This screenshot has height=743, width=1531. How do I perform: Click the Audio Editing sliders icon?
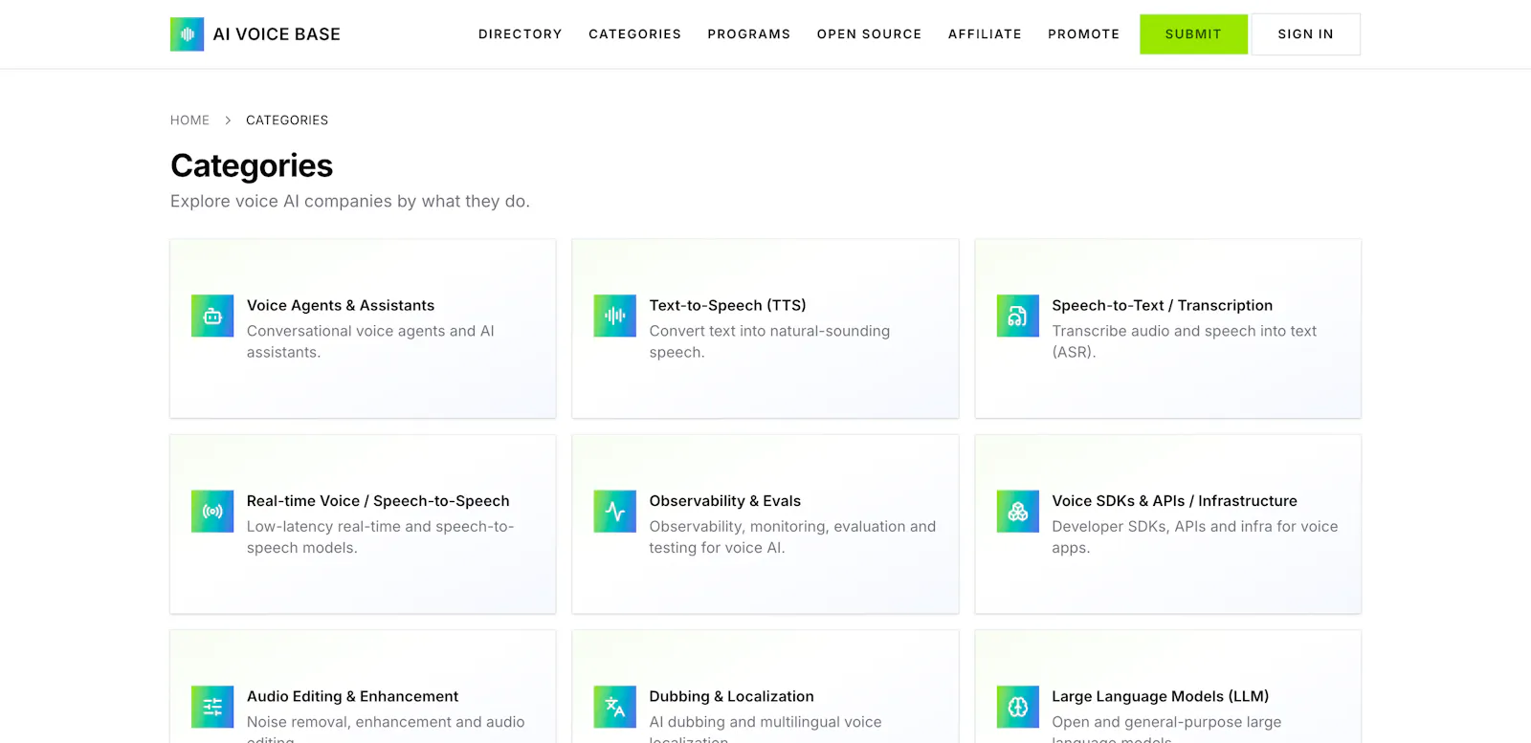212,708
